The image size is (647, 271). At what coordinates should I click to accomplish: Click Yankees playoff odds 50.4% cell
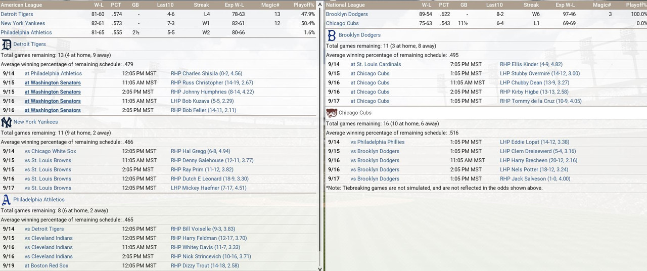[x=307, y=23]
